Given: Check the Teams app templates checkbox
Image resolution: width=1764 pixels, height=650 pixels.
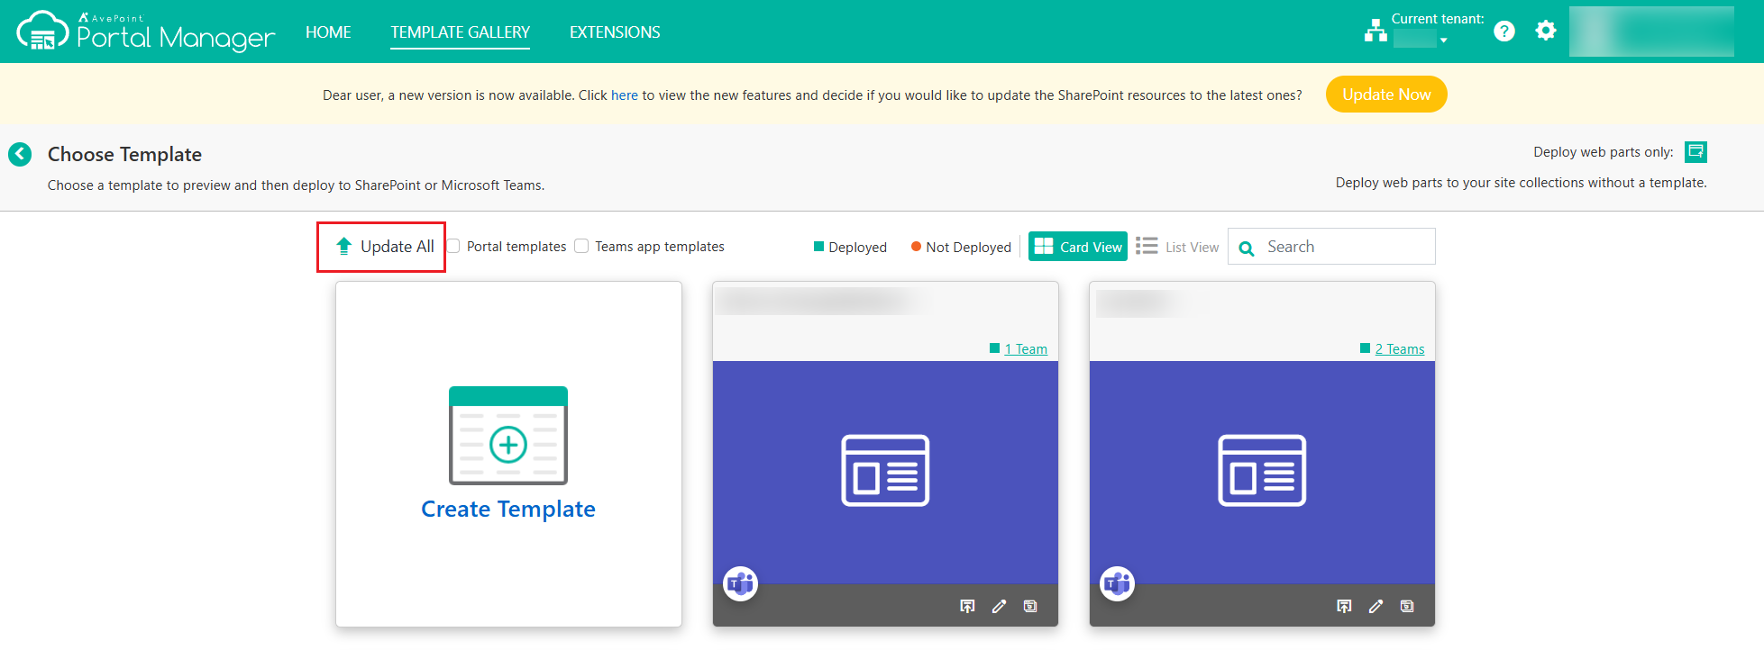Looking at the screenshot, I should click(582, 247).
